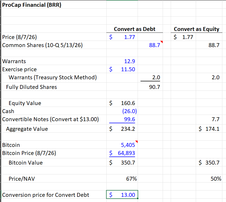226x202 pixels.
Task: Select the 67% Price/NAV cell
Action: click(x=122, y=179)
